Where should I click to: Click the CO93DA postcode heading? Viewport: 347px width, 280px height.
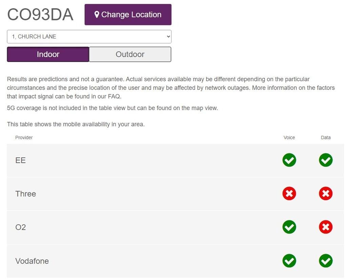pos(40,15)
